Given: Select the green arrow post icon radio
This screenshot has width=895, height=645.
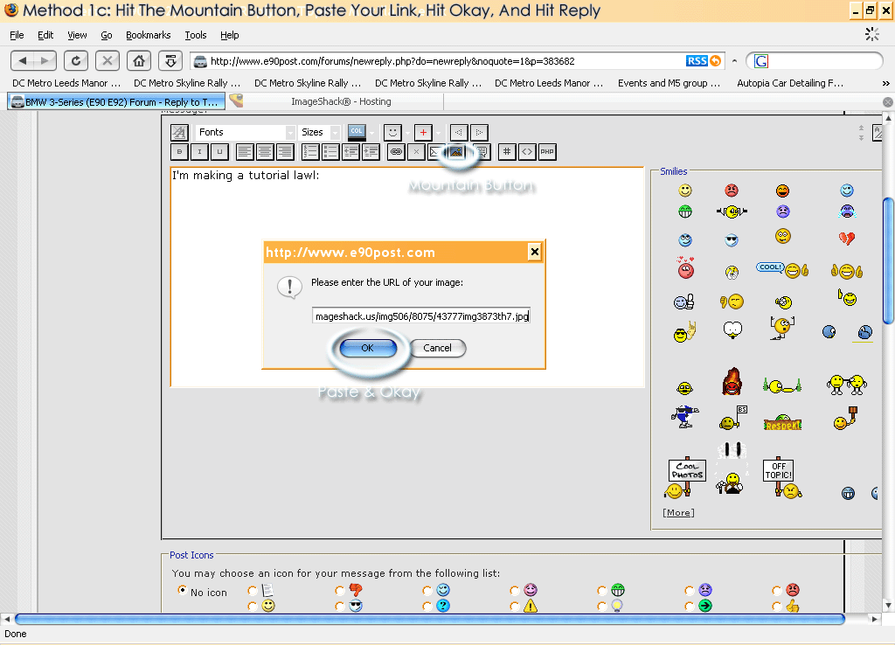Looking at the screenshot, I should (x=690, y=607).
